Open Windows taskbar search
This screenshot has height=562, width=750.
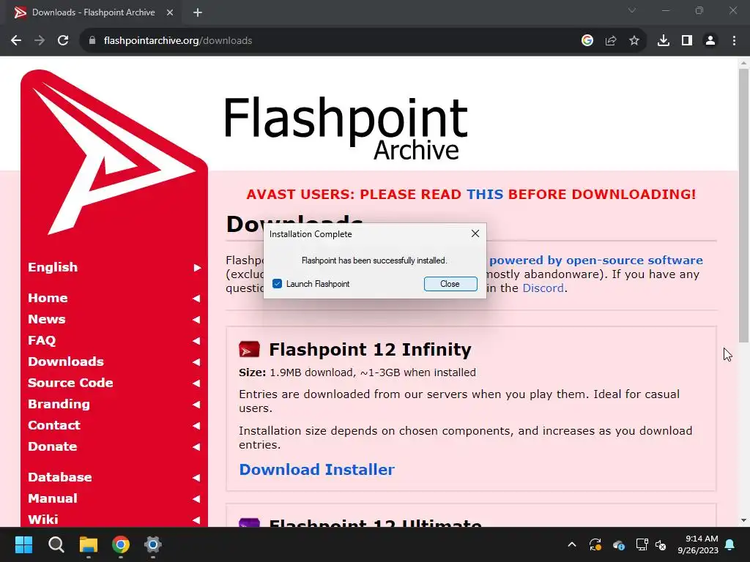tap(56, 544)
